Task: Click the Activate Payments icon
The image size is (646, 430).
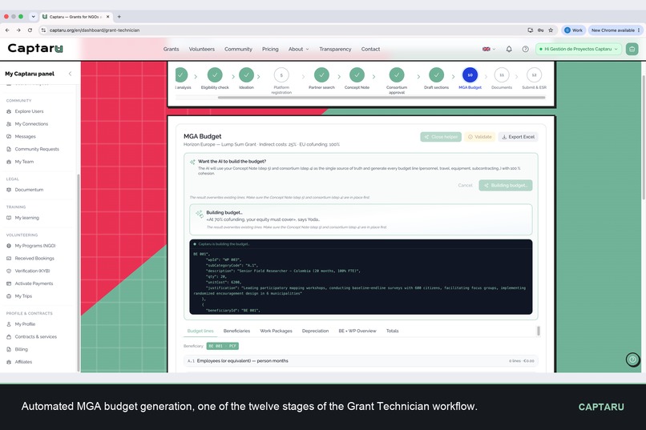Action: 9,283
